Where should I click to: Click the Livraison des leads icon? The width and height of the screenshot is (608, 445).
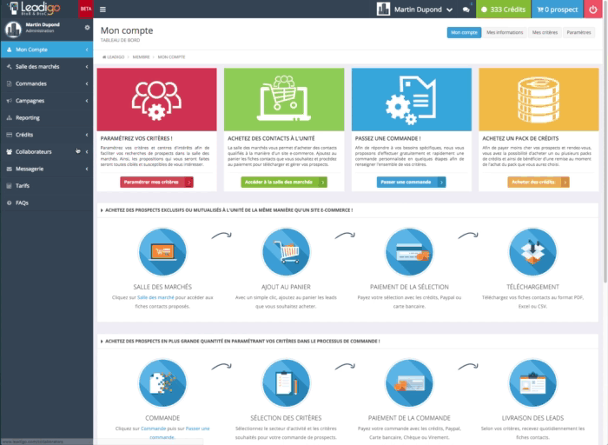click(x=532, y=383)
